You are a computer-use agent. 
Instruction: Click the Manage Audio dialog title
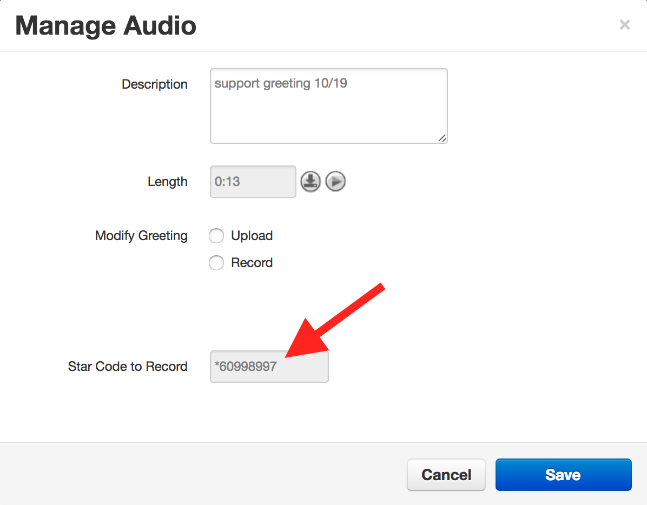tap(105, 25)
